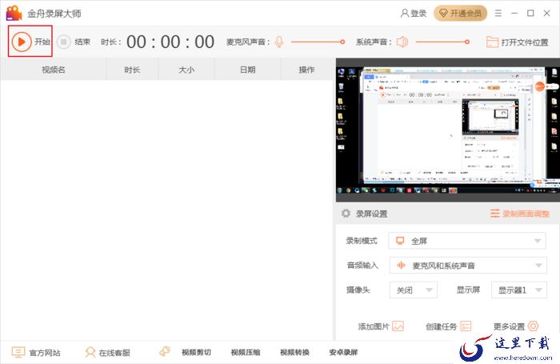Click the icon beside 视频剪切
The image size is (560, 364).
click(x=165, y=351)
